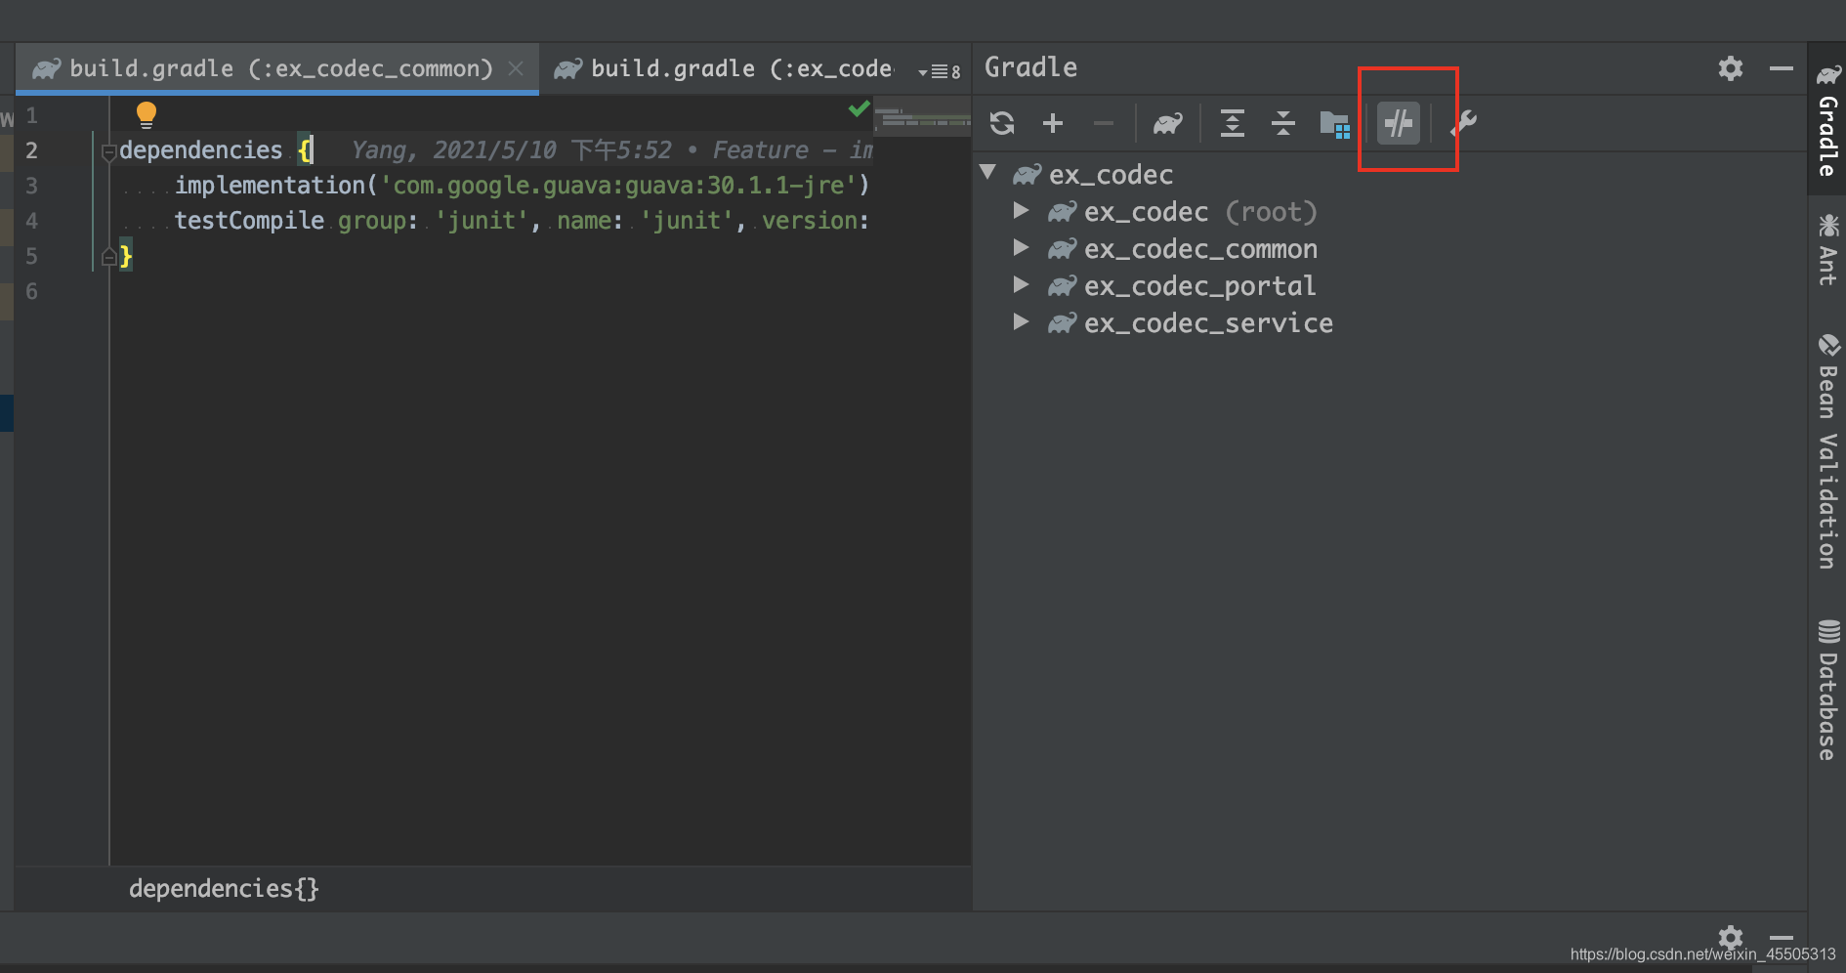The image size is (1846, 973).
Task: Expand the ex_codec_service node
Action: [1021, 321]
